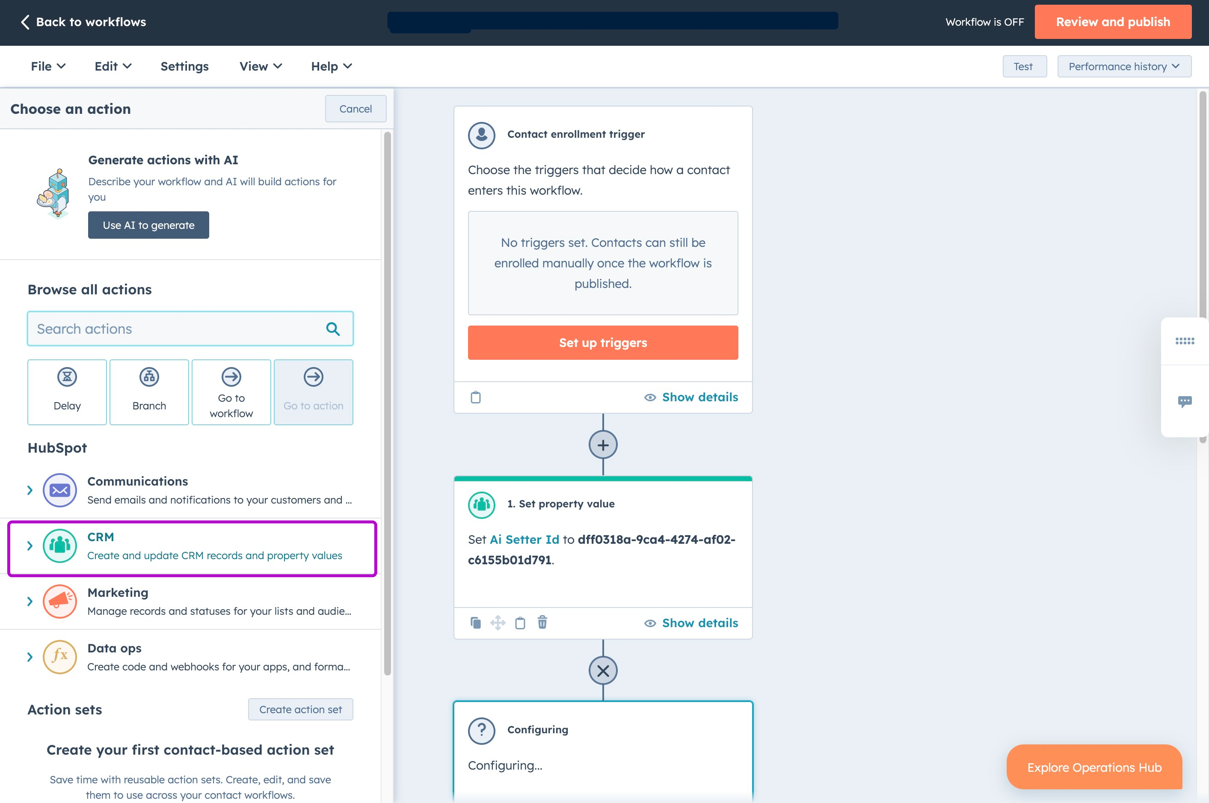Expand the Communications category
The height and width of the screenshot is (803, 1209).
pyautogui.click(x=30, y=490)
